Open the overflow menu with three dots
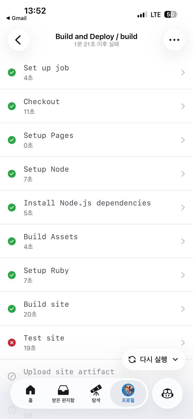 pos(174,40)
